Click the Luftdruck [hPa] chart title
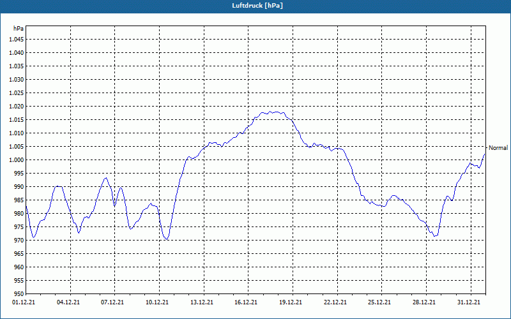511x319 pixels. click(x=257, y=6)
